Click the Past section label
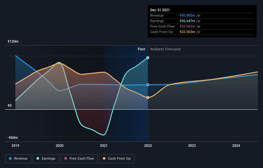263x168 pixels. pyautogui.click(x=141, y=49)
